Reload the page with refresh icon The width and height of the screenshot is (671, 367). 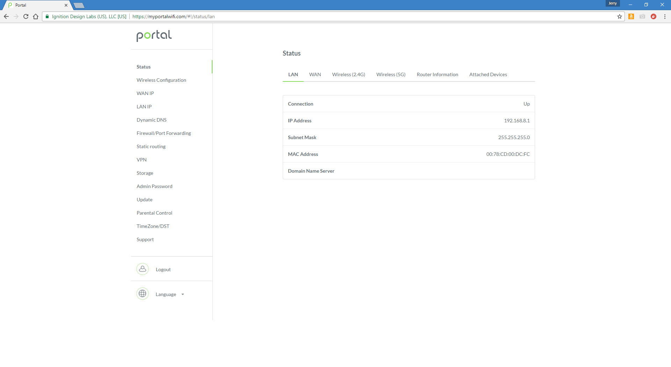coord(26,16)
